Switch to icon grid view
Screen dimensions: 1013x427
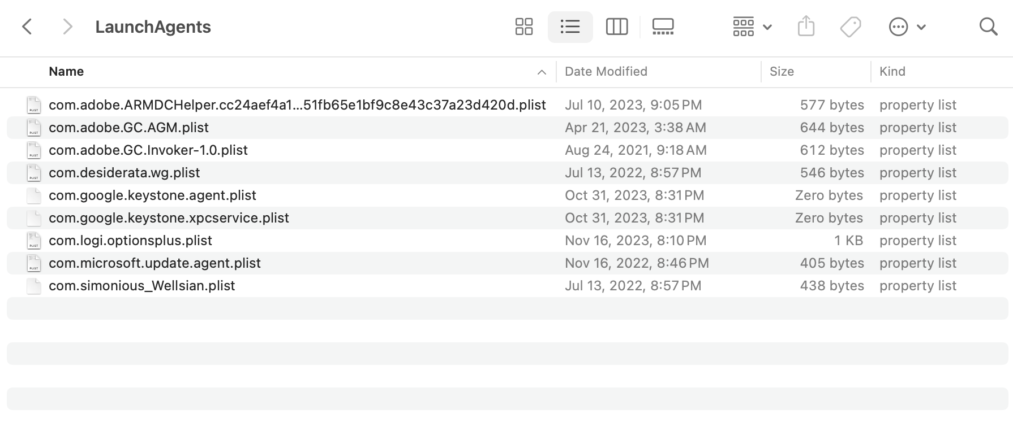[x=524, y=27]
